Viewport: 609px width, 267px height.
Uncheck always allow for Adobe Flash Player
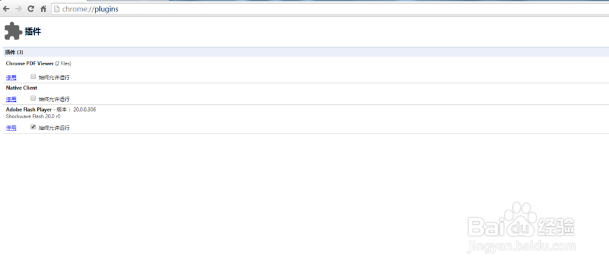pos(33,127)
